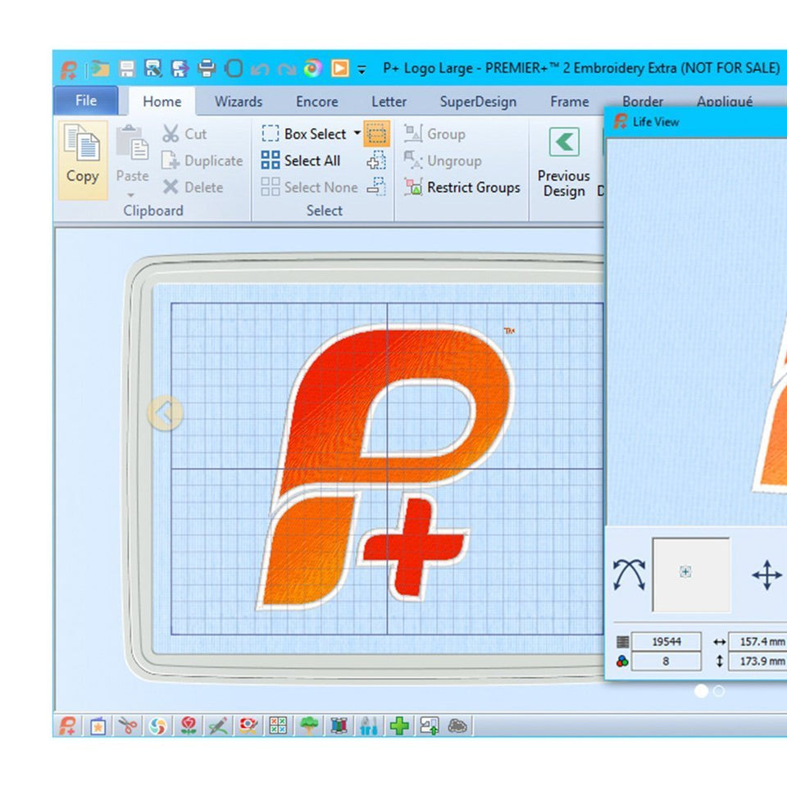Image resolution: width=787 pixels, height=787 pixels.
Task: Click the Previous Design green arrow
Action: pyautogui.click(x=564, y=143)
